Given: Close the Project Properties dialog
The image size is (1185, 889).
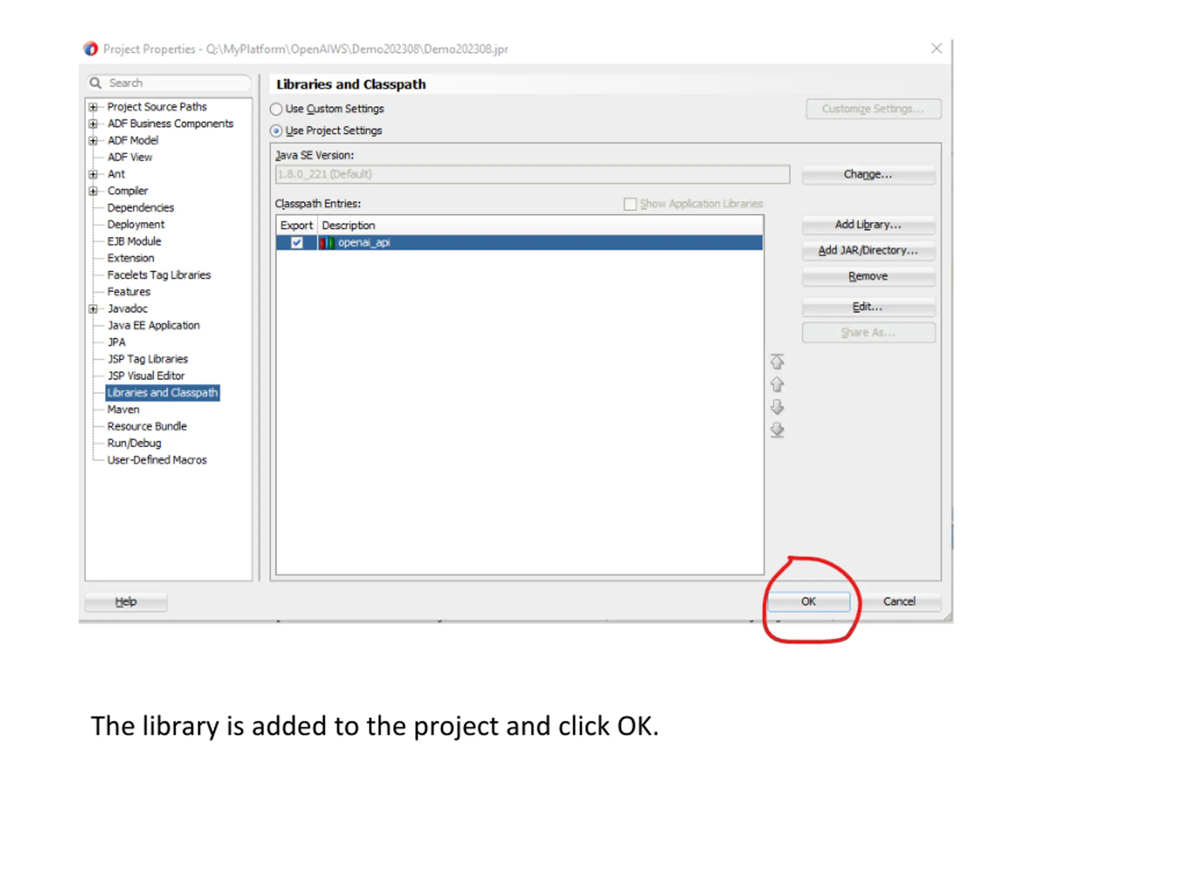Looking at the screenshot, I should click(936, 49).
